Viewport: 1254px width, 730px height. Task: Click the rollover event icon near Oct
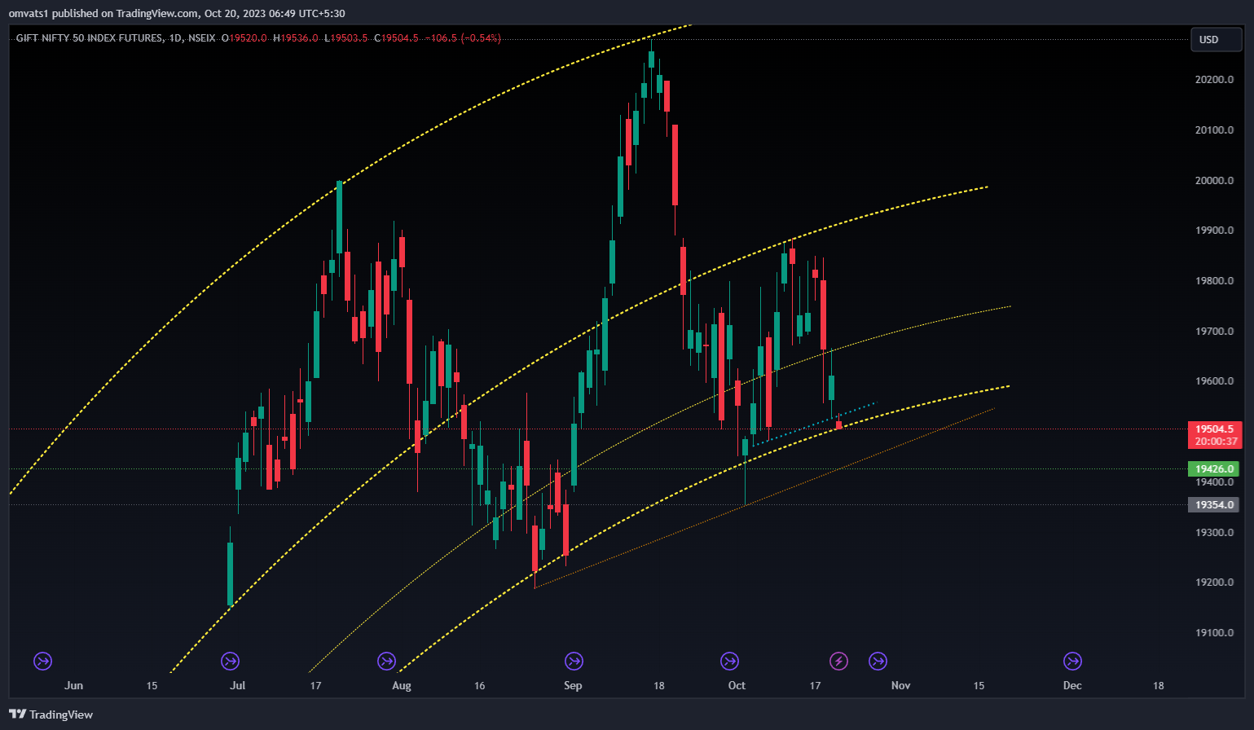(x=730, y=661)
